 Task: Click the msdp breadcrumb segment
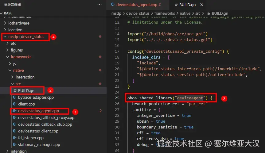pos(116,13)
